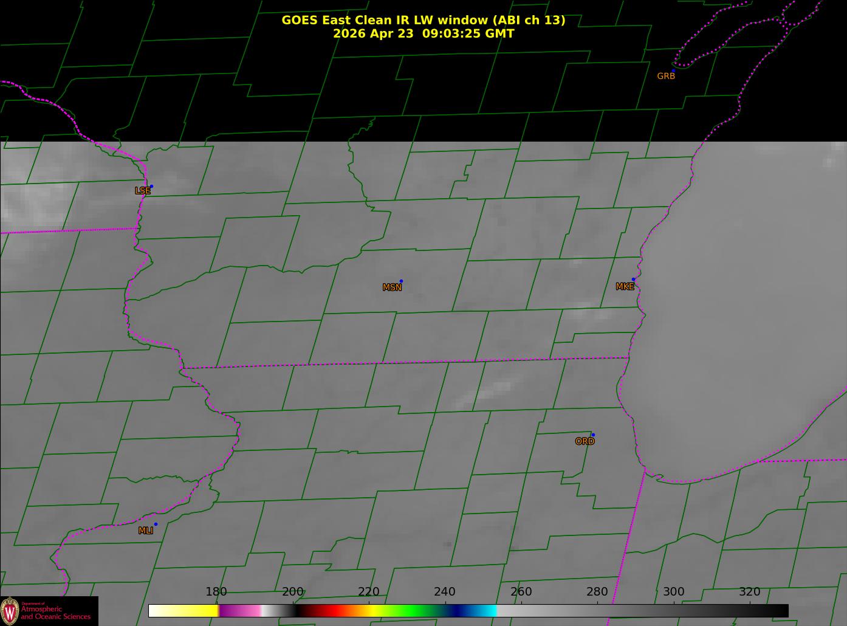The height and width of the screenshot is (626, 847).
Task: Select the ORD station marker
Action: point(585,442)
